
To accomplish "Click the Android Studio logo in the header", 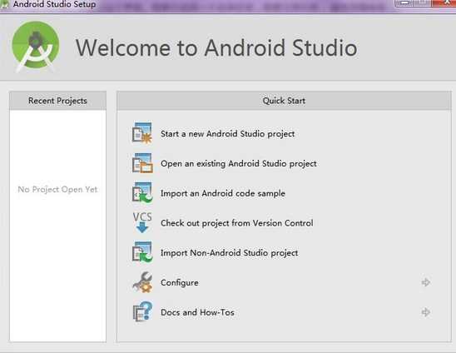I will [x=36, y=47].
